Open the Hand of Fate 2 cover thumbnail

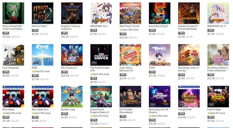click(42, 13)
